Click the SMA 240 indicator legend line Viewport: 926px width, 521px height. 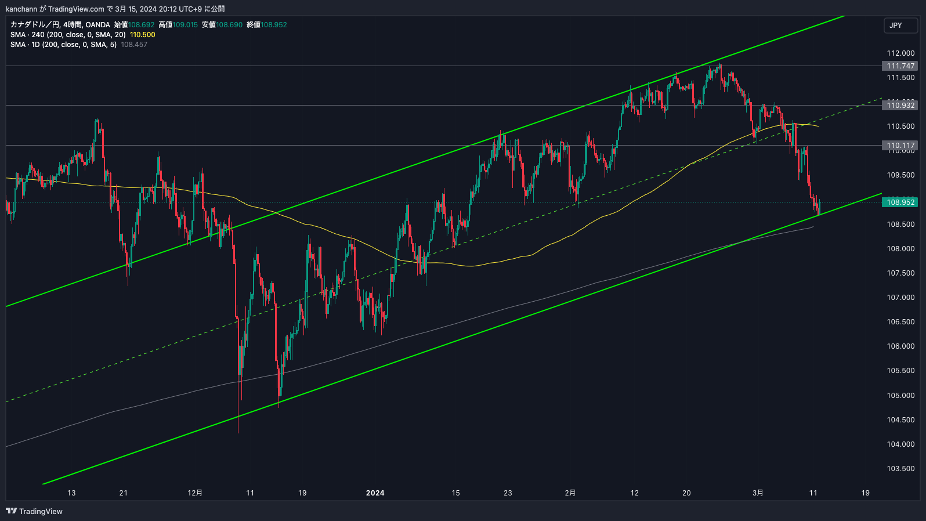(83, 35)
